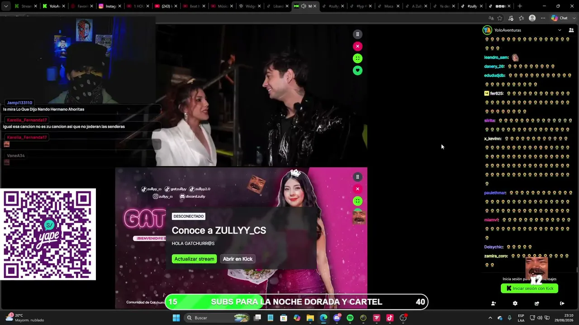Open the volume control in system tray
The height and width of the screenshot is (325, 579).
pyautogui.click(x=540, y=318)
